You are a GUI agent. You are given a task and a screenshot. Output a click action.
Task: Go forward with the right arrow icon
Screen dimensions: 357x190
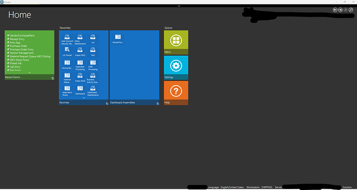(340, 10)
